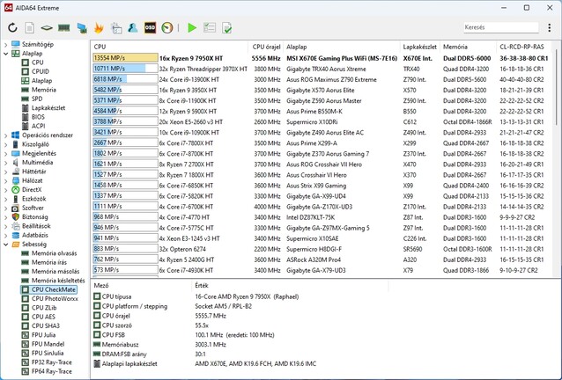The width and height of the screenshot is (562, 380).
Task: Expand the Multimédia tree node
Action: pos(6,163)
